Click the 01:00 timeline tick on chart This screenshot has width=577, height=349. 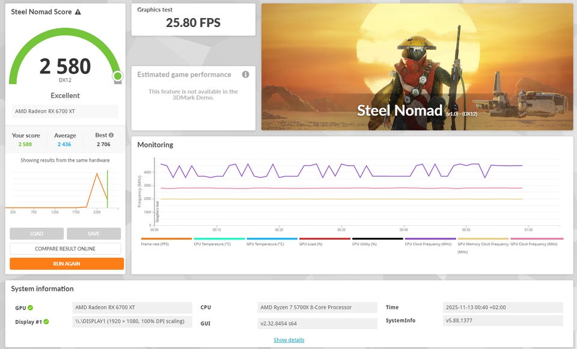tap(528, 229)
